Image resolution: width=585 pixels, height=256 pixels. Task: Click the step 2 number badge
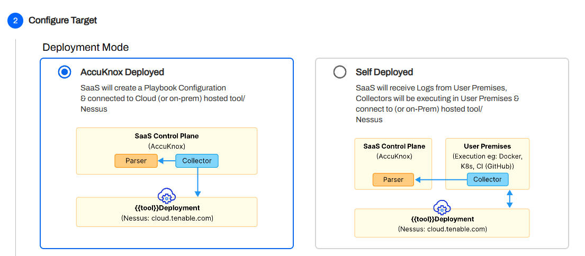pyautogui.click(x=15, y=21)
